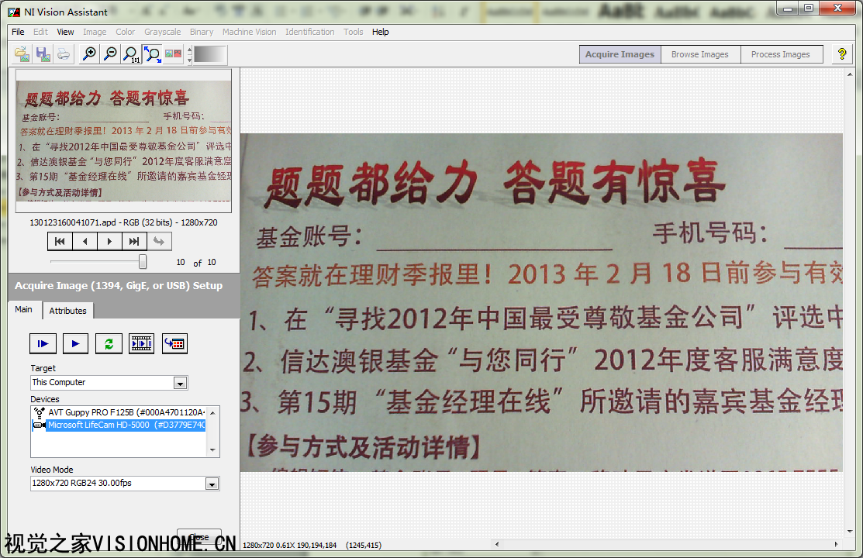This screenshot has height=558, width=863.
Task: Click the Acquire Continuous Images play button
Action: [x=75, y=343]
